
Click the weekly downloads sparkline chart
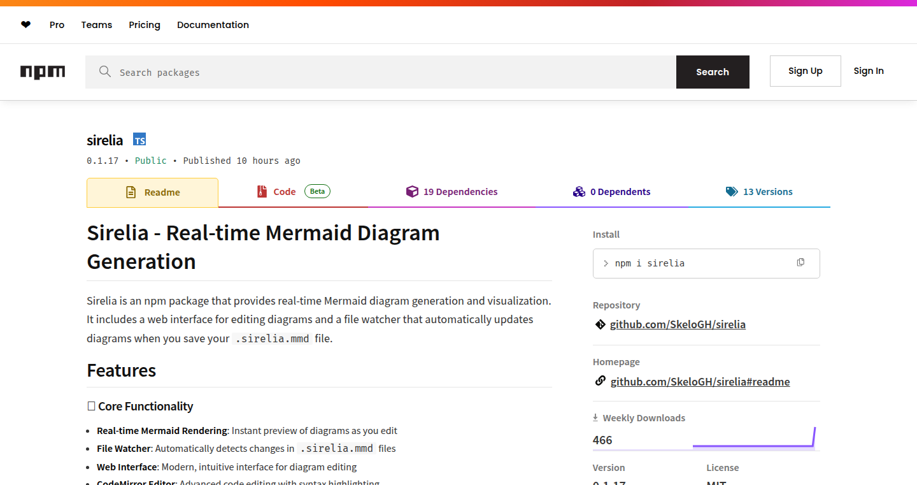754,438
